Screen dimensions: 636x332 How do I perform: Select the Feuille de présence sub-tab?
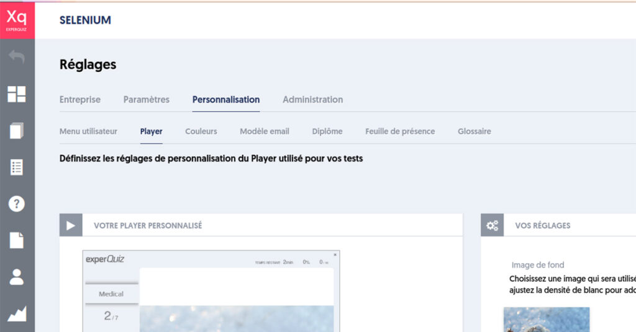click(x=400, y=131)
